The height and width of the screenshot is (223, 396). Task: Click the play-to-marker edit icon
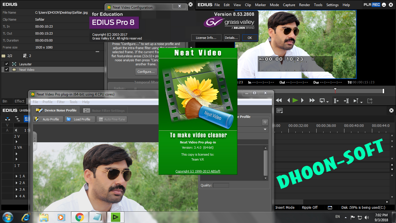point(356,100)
